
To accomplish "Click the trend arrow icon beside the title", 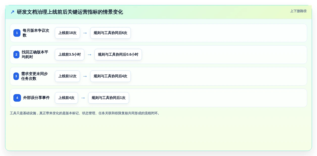I will tap(12, 12).
